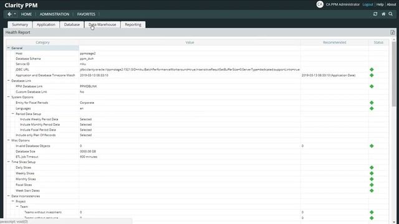Viewport: 399px width, 224px height.
Task: Click the green status diamond for JDBC URL
Action: pos(372,69)
